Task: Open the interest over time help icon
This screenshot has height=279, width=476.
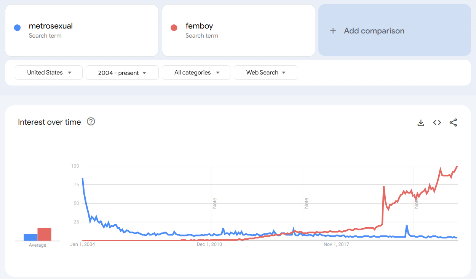Action: point(91,122)
